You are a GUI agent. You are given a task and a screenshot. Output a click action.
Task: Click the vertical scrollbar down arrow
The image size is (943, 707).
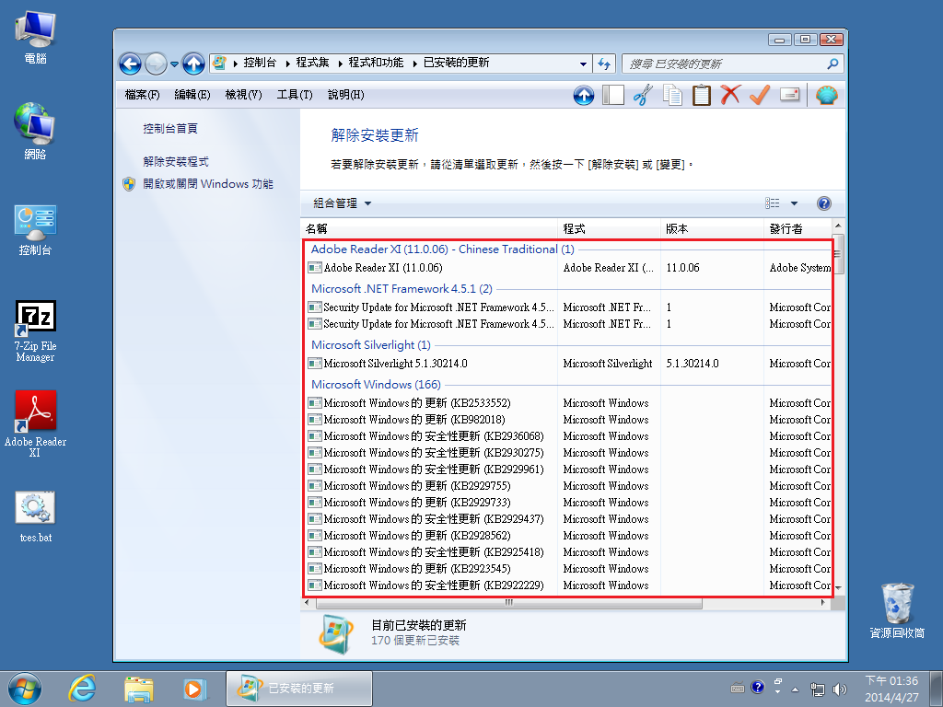[x=838, y=588]
